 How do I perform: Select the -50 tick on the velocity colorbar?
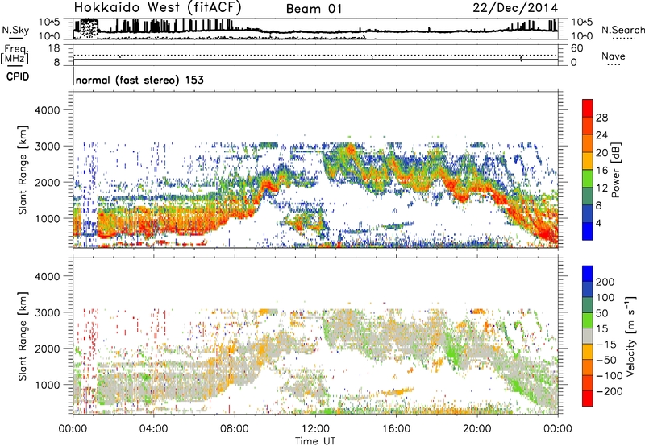[607, 360]
